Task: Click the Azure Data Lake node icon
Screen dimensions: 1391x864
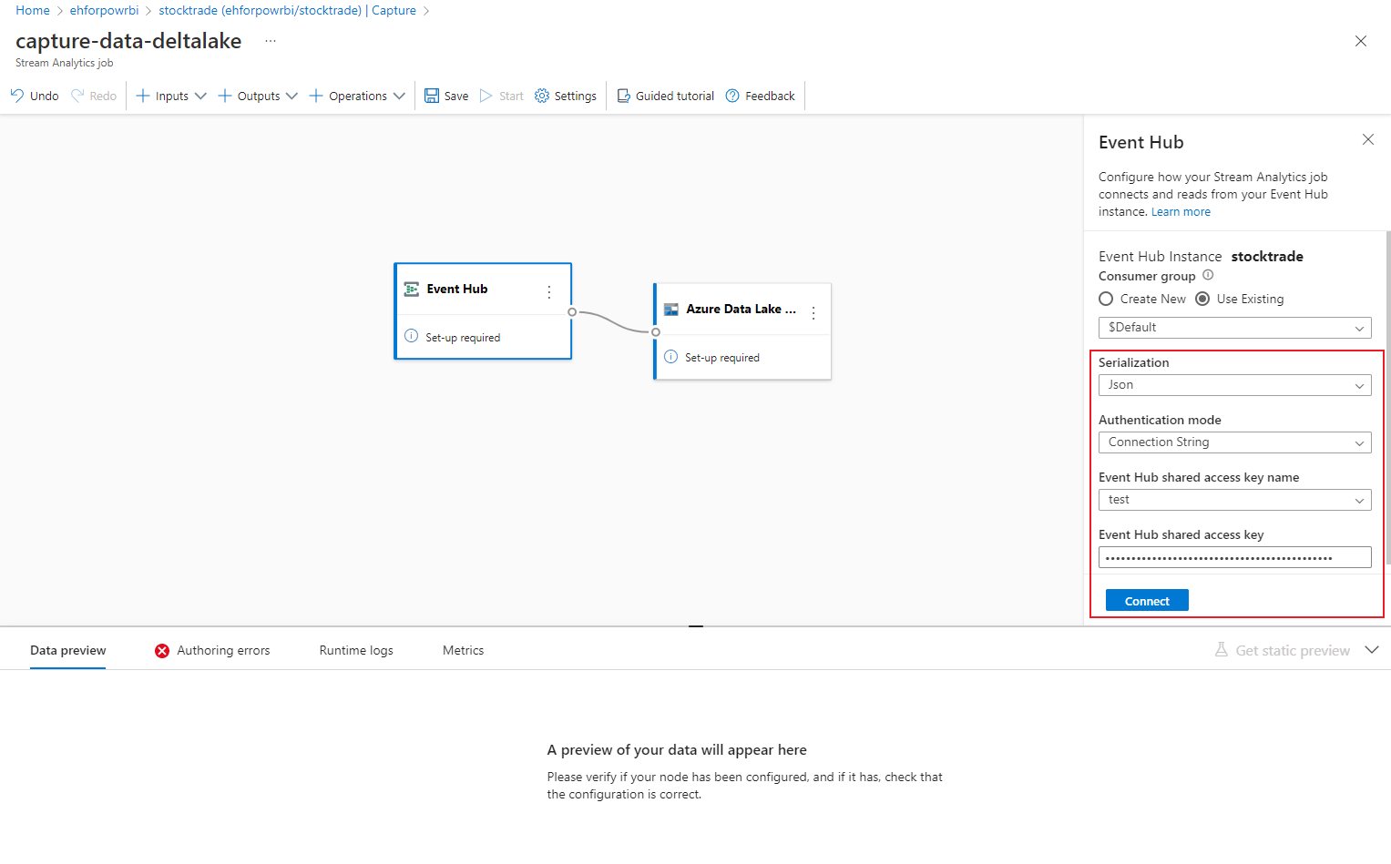Action: pos(671,310)
